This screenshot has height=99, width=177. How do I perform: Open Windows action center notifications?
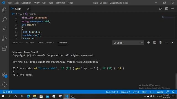(173, 96)
